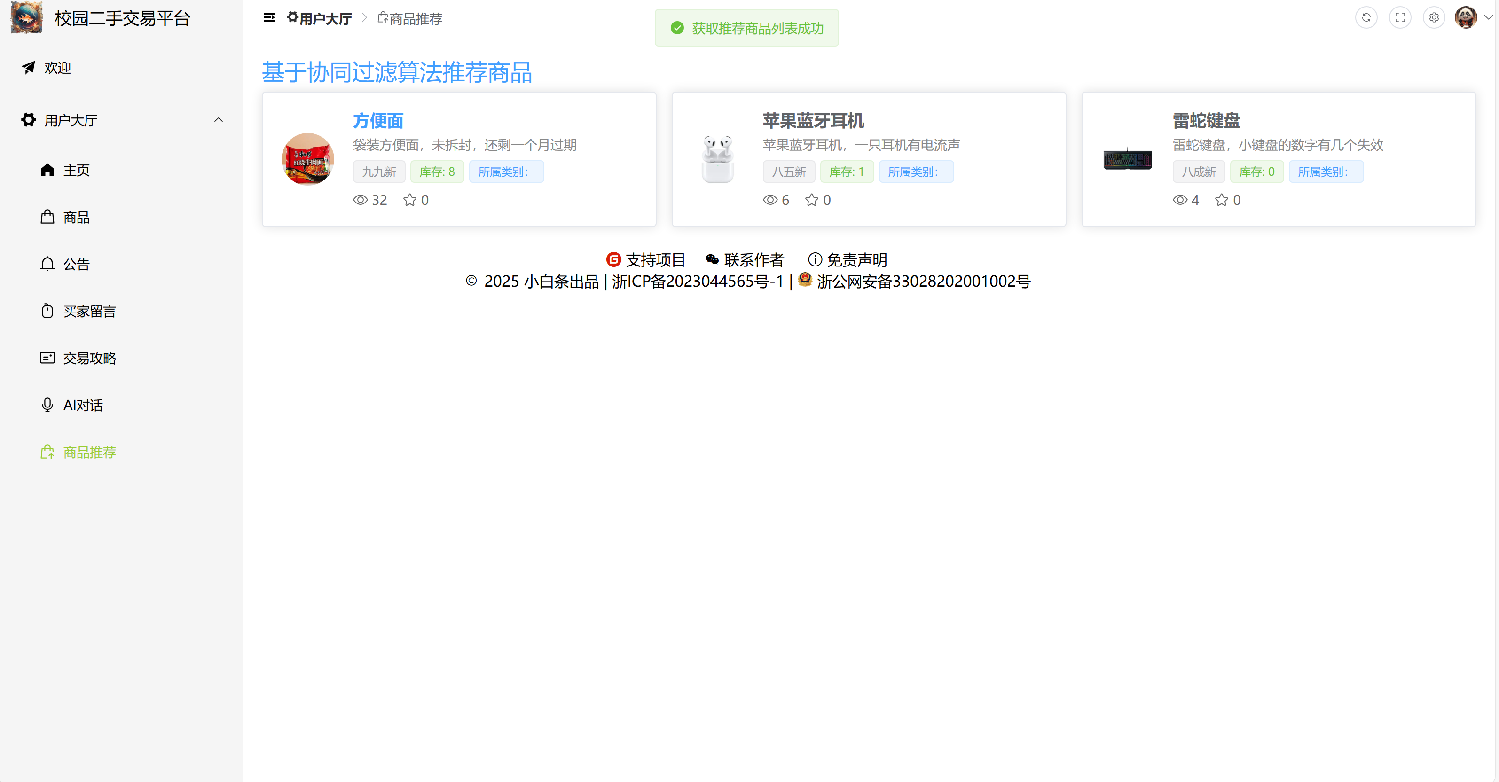Click the star icon on 雷蛇键盘 card
This screenshot has height=782, width=1499.
[x=1221, y=200]
